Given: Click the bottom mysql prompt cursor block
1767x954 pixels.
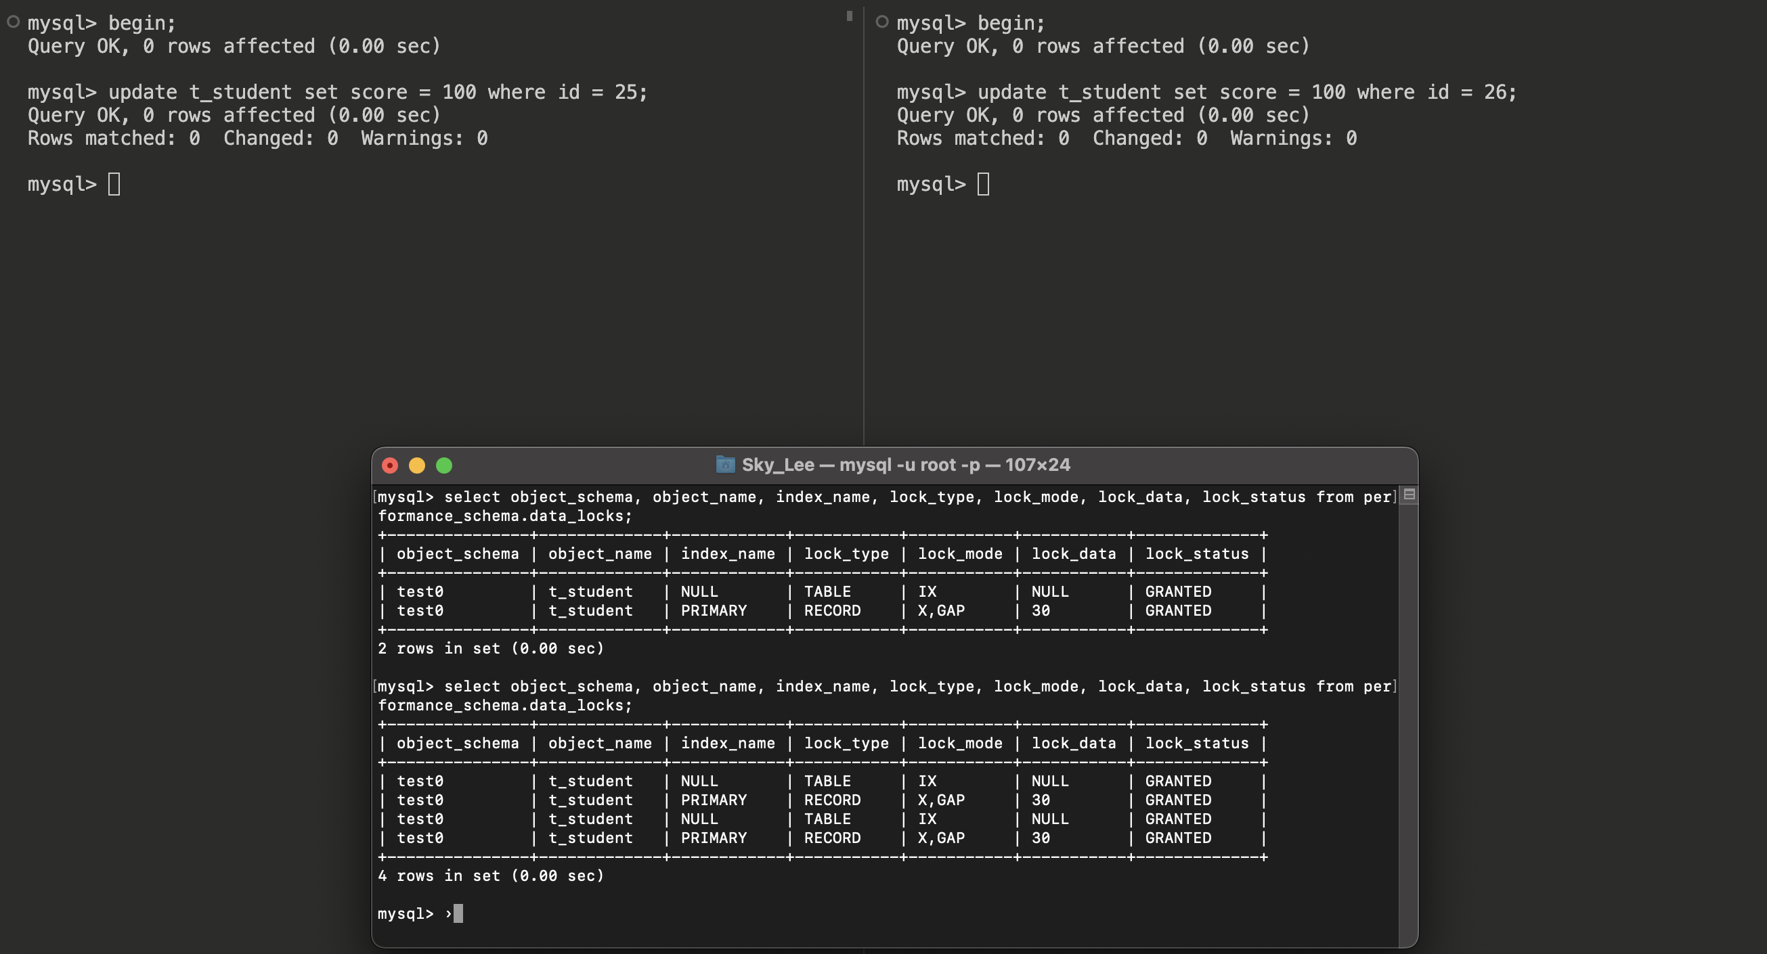Looking at the screenshot, I should [458, 913].
